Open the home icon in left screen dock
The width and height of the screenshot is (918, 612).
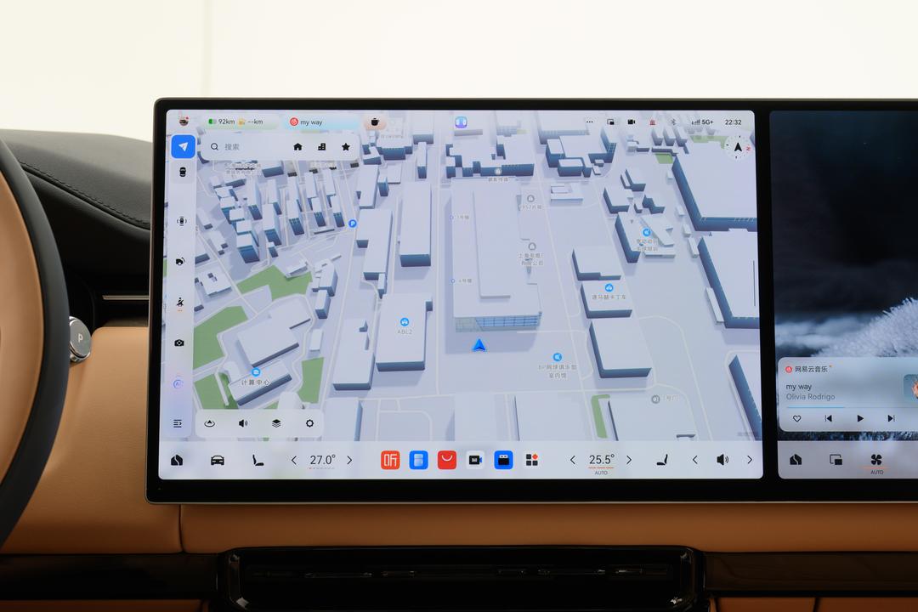point(177,461)
